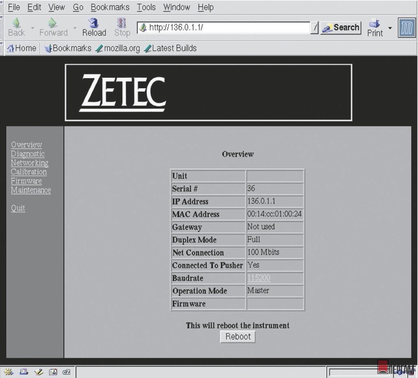Click the Connected To Pusher value "Yes"

253,265
